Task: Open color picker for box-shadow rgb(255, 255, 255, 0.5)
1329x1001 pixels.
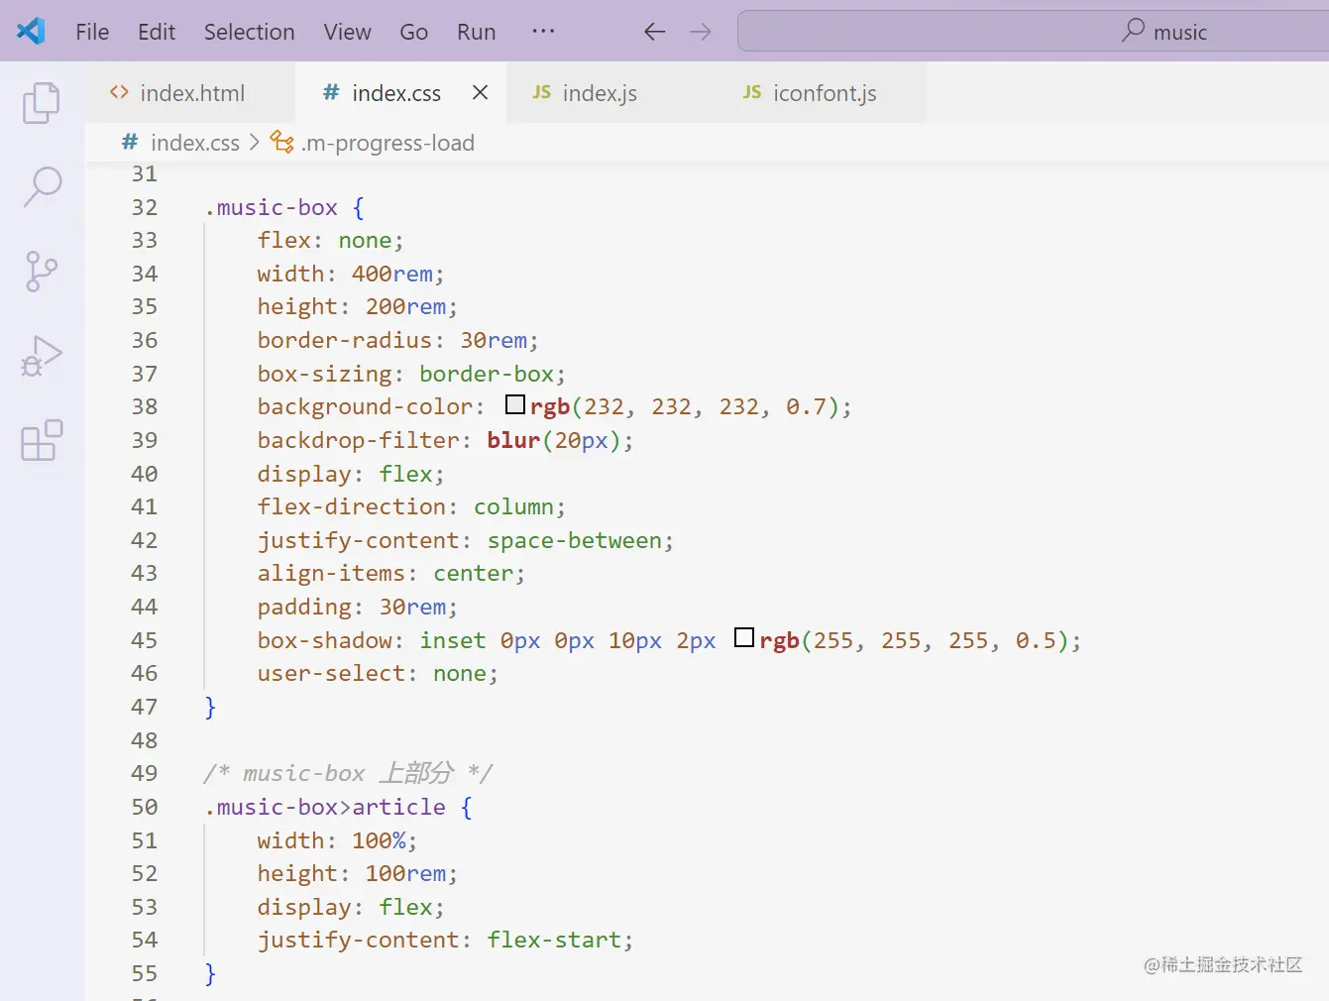Action: (744, 637)
